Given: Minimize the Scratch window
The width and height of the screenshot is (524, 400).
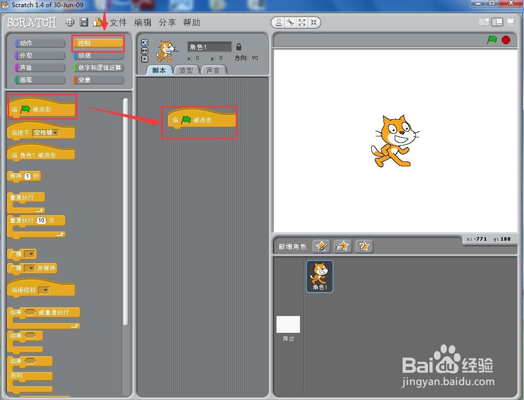Looking at the screenshot, I should point(479,4).
